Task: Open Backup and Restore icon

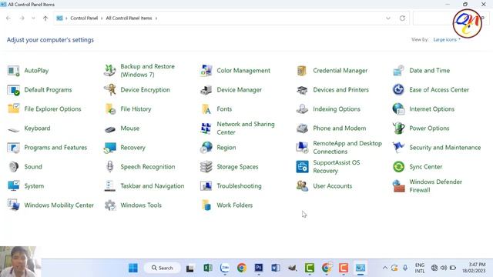Action: coord(109,71)
